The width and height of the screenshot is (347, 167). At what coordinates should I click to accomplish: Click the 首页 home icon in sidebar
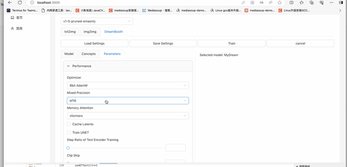point(13,18)
